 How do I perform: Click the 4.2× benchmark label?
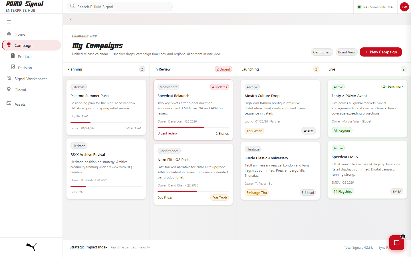[392, 87]
